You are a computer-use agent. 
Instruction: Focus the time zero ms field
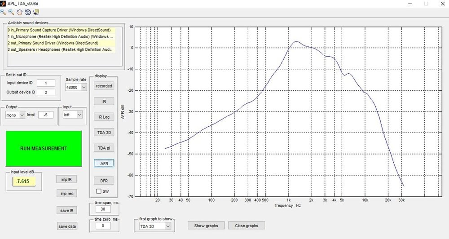(x=103, y=226)
